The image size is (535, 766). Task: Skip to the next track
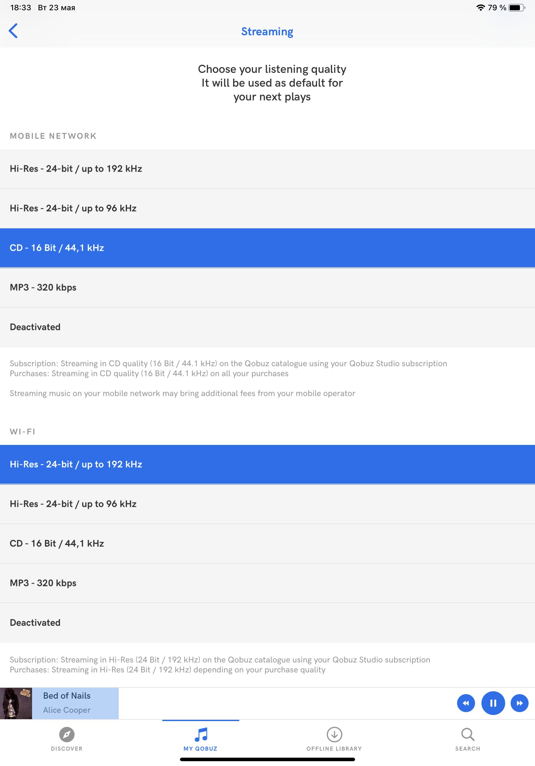[519, 703]
